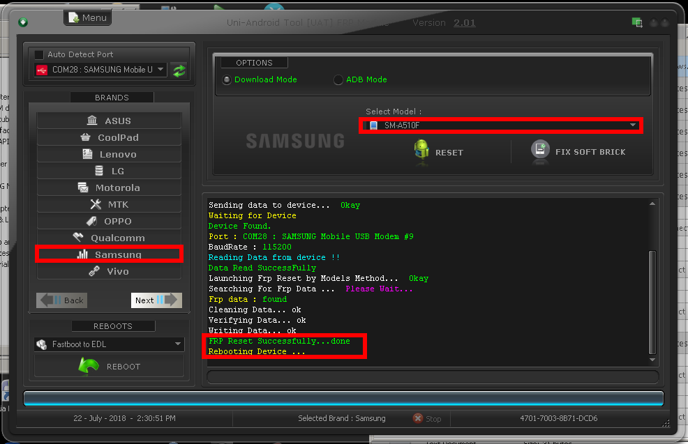Viewport: 688px width, 444px height.
Task: Select the OPPO brand
Action: [110, 221]
